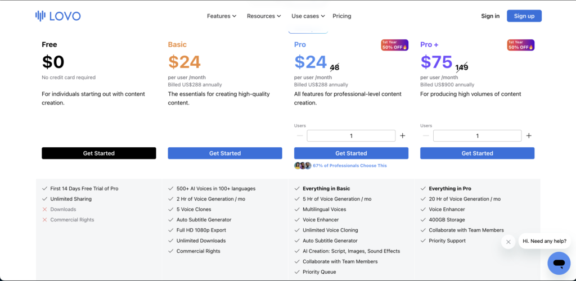
Task: Click the Pro plan users input field
Action: tap(351, 135)
